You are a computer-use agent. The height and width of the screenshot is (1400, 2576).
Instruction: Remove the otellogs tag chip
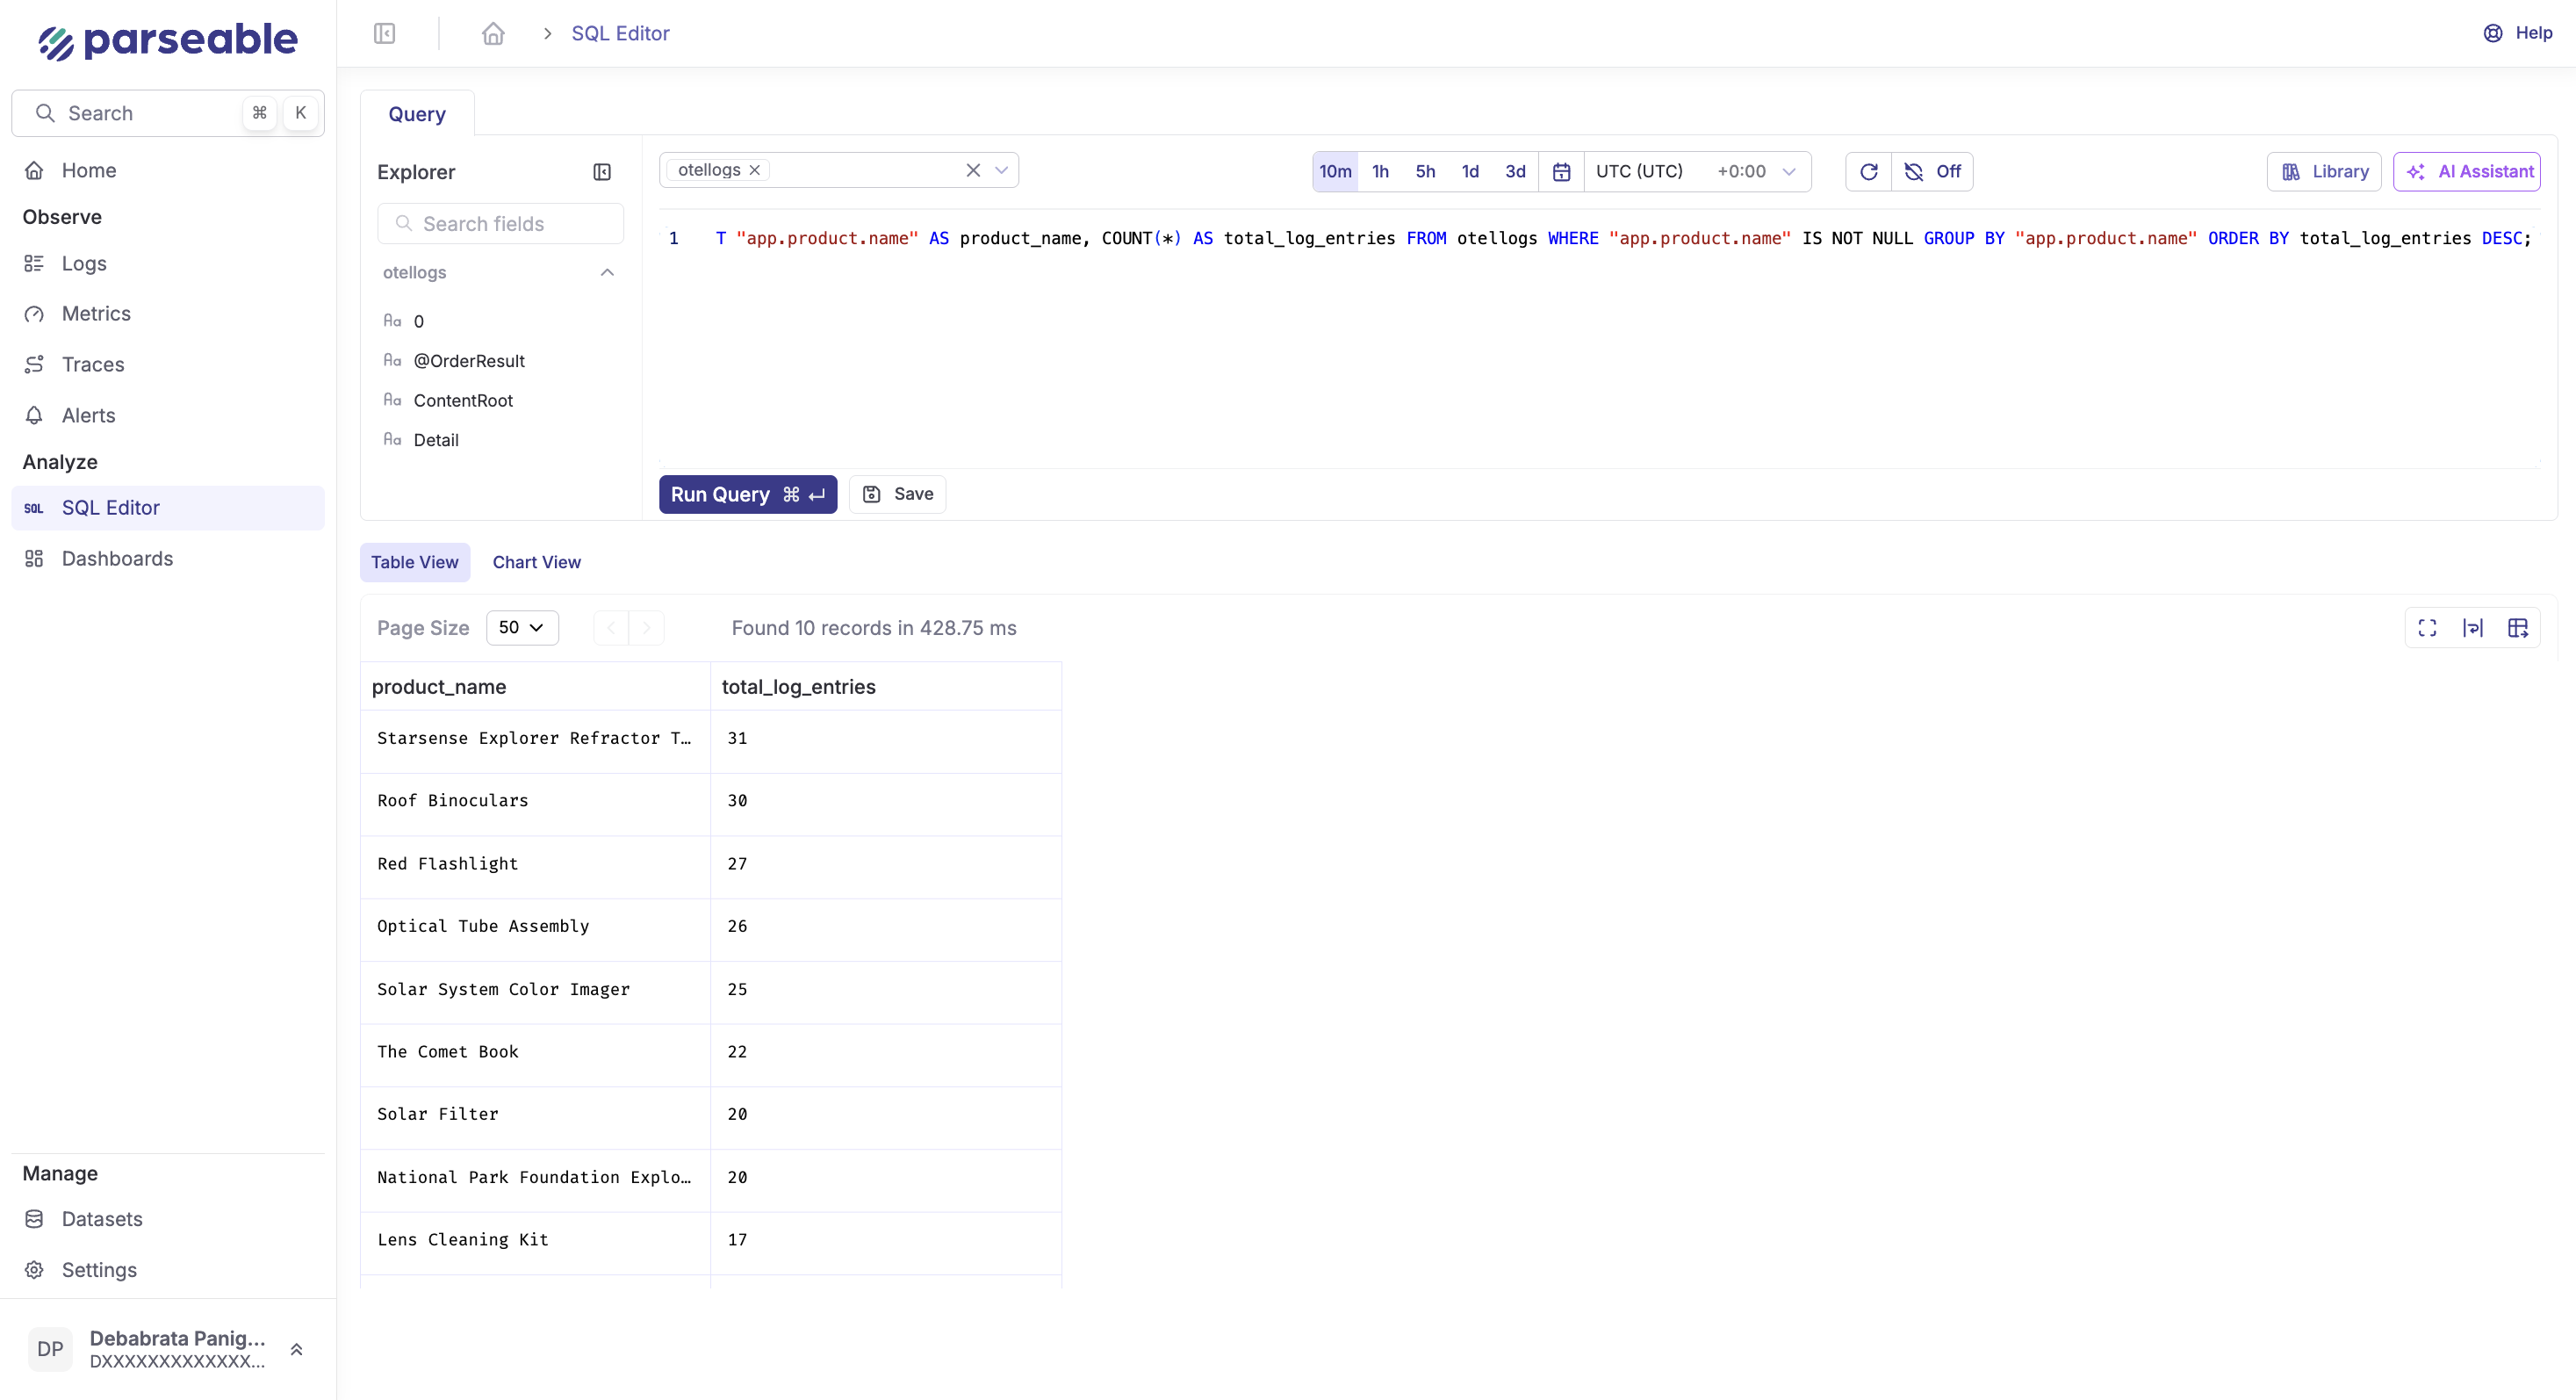[x=755, y=170]
